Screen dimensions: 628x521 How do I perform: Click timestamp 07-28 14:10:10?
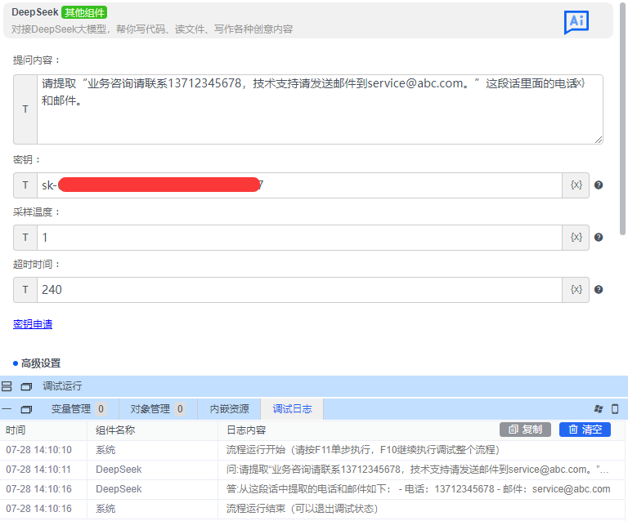point(39,450)
